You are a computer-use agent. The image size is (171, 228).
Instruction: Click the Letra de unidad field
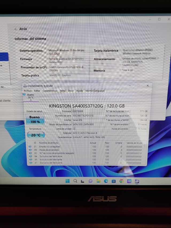coord(88,129)
